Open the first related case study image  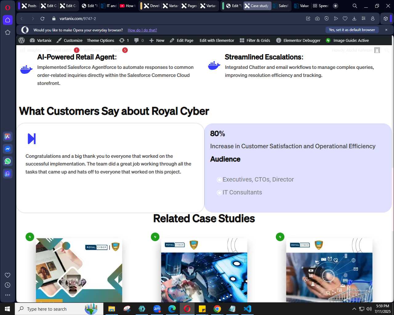point(79,270)
